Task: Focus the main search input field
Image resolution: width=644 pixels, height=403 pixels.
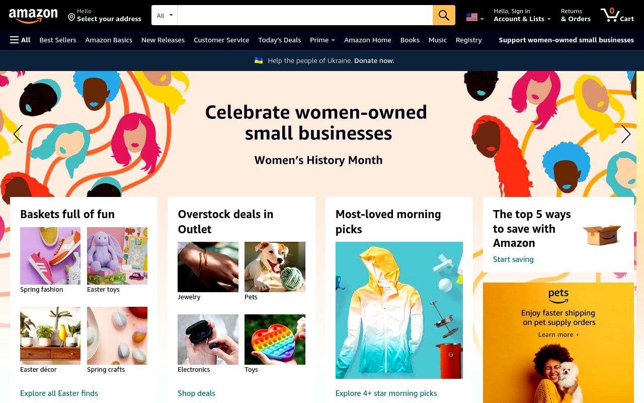Action: point(305,15)
